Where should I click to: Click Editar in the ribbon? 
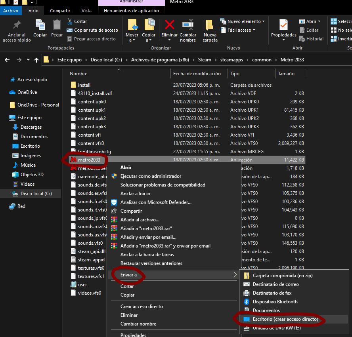[x=309, y=30]
